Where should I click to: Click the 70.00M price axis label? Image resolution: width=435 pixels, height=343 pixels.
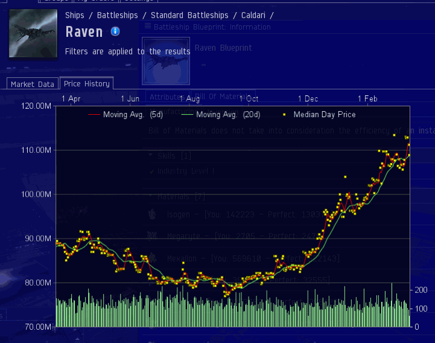pos(38,327)
